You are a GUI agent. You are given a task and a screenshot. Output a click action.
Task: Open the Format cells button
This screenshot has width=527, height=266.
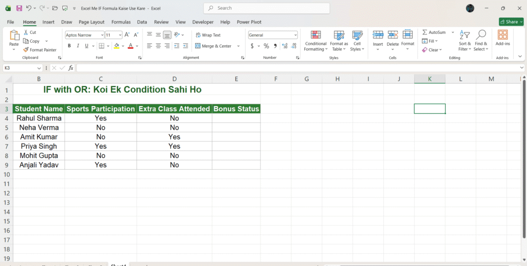pos(408,41)
